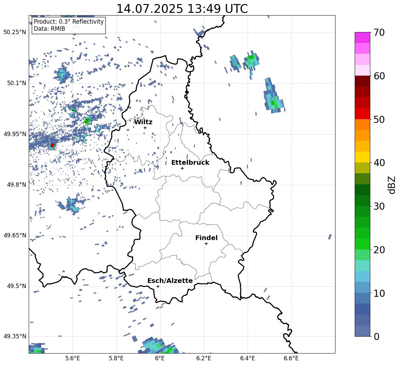Image resolution: width=400 pixels, height=365 pixels.
Task: Pick the dark green band just above 30 dBZ
Action: click(362, 200)
